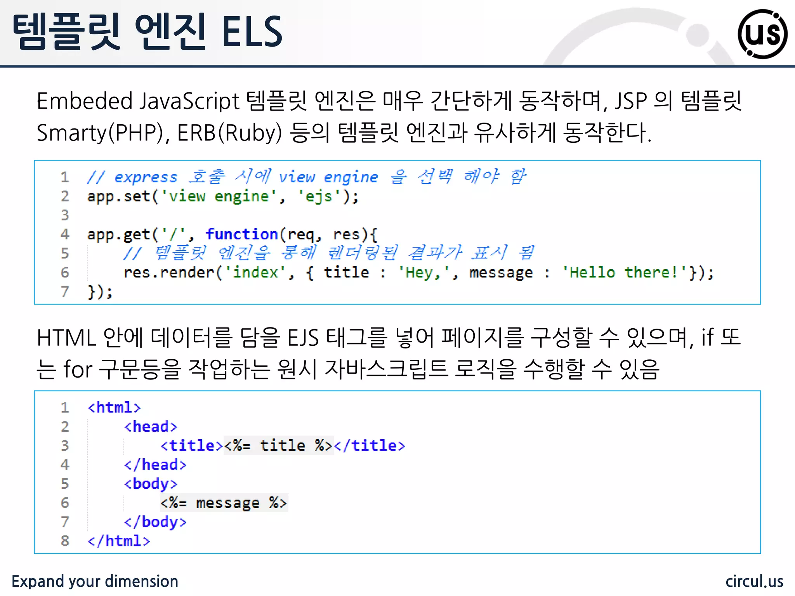Click the highlighted <%= message %> EJS tag
This screenshot has width=795, height=596.
[x=224, y=503]
